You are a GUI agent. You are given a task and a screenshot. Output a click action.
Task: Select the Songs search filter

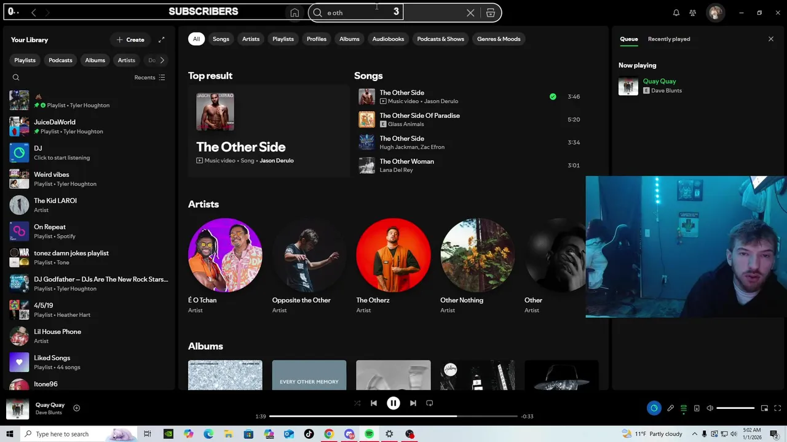click(x=221, y=39)
